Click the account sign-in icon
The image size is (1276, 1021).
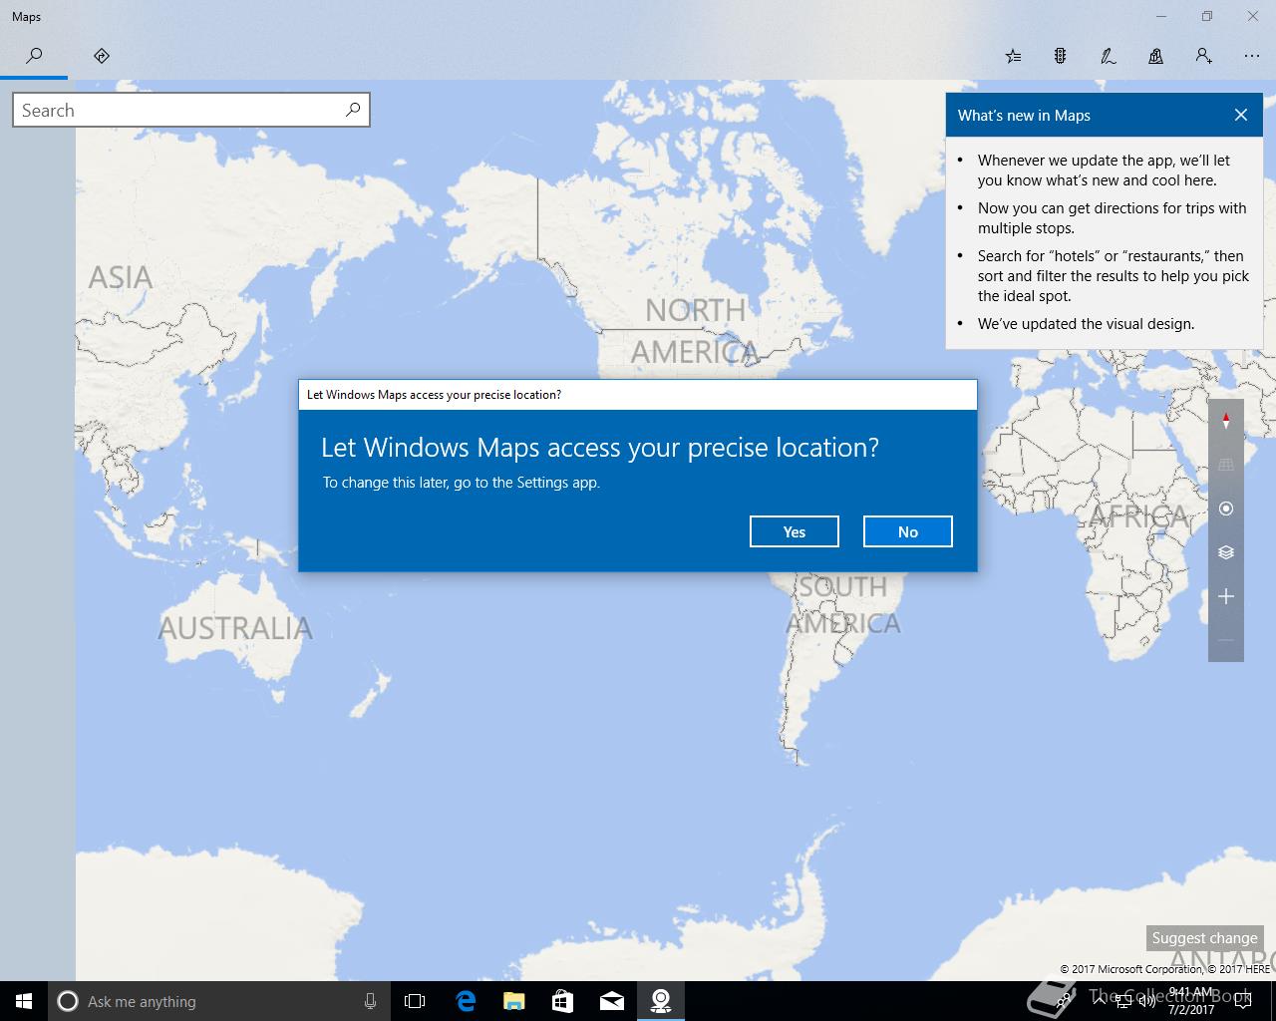click(1204, 56)
